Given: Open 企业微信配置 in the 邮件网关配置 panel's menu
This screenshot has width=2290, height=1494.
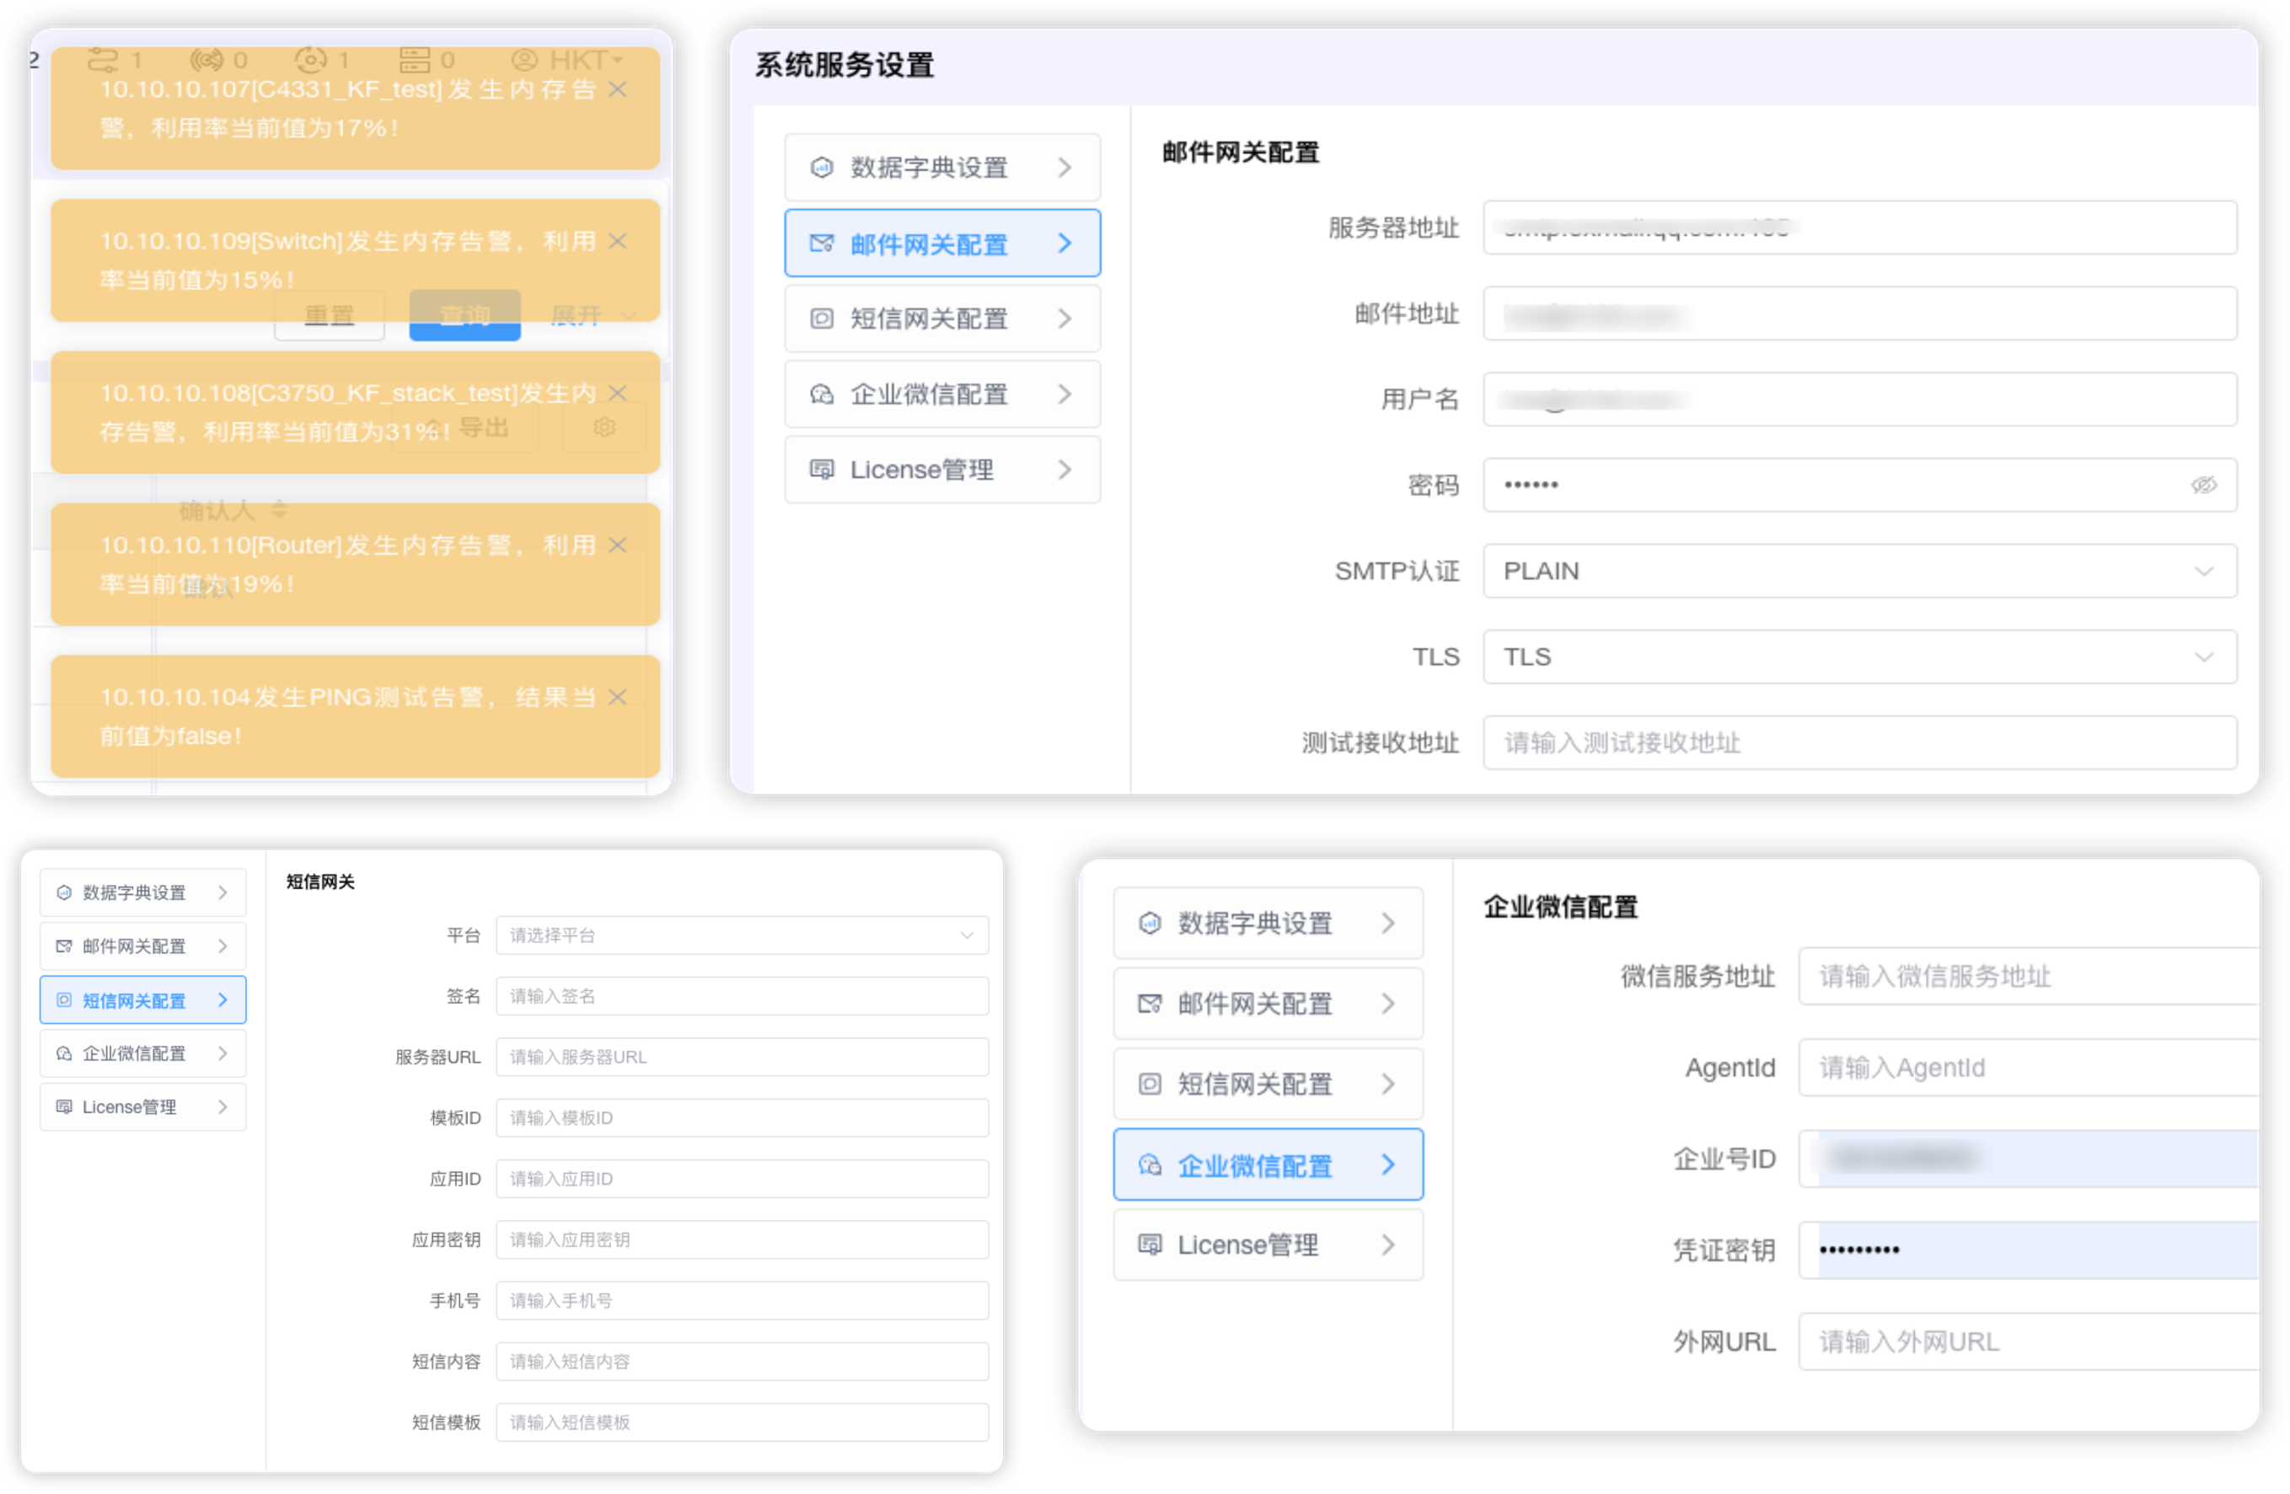Looking at the screenshot, I should point(942,394).
